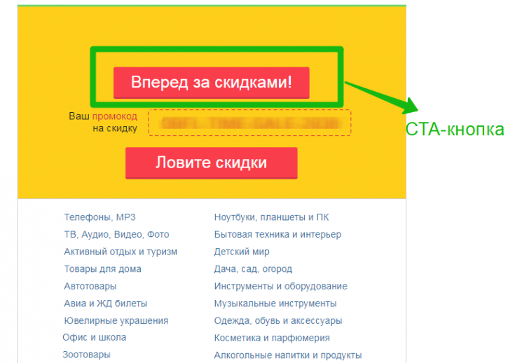Open "ТВ, Аудио, Видео, Фото" category

pos(116,234)
